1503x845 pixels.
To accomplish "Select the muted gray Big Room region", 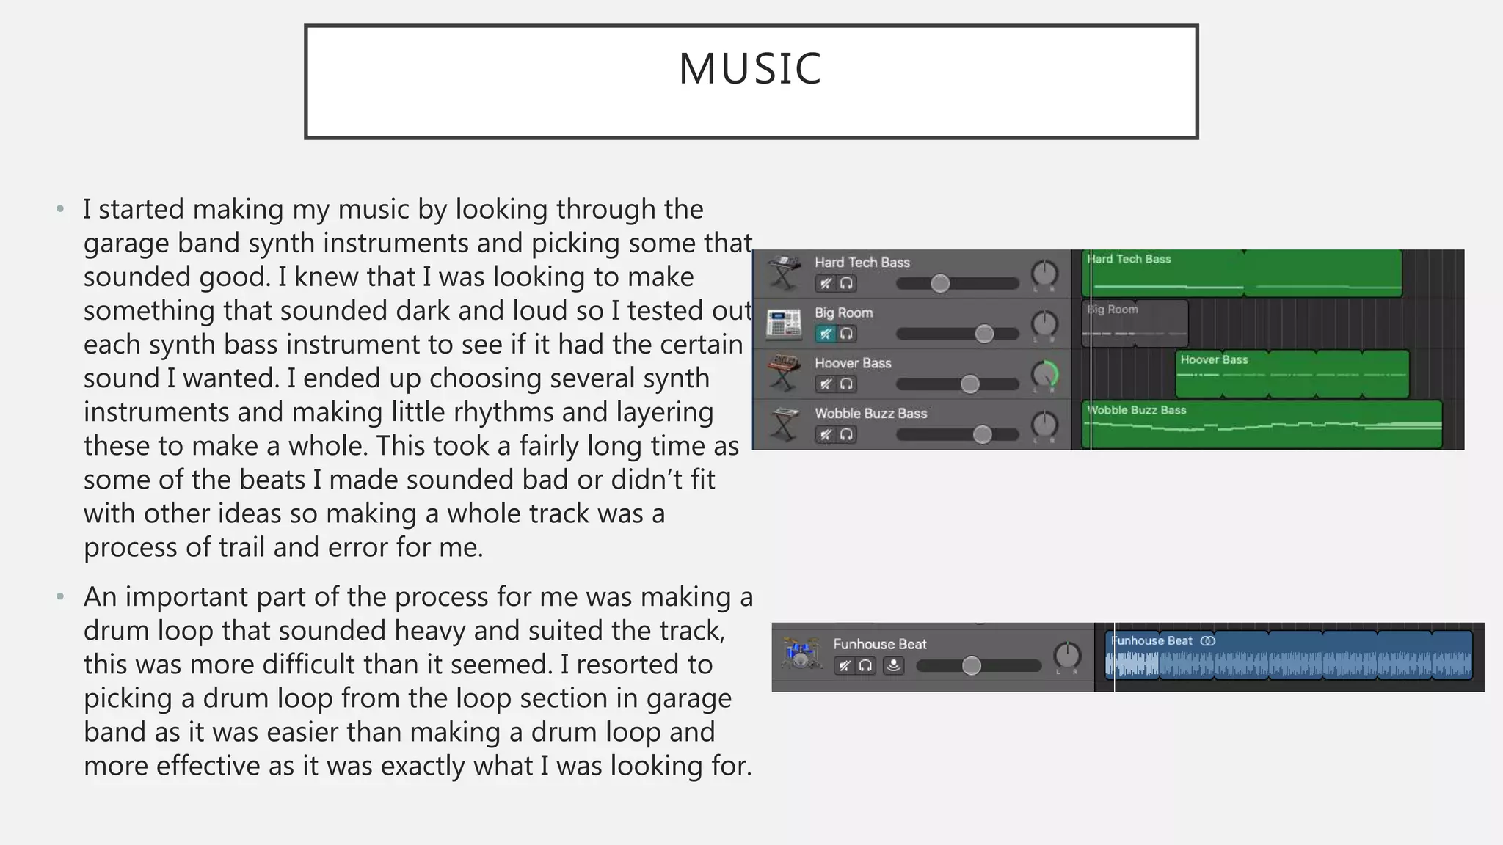I will coord(1135,323).
